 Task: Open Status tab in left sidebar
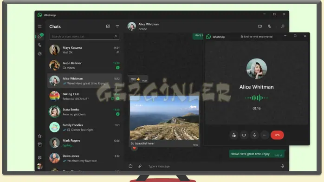point(39,54)
